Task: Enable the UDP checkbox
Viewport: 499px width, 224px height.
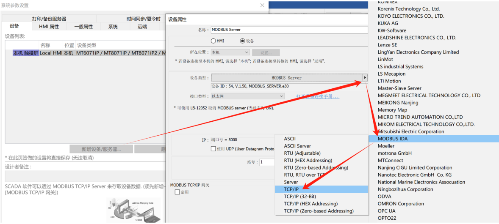Action: [213, 149]
